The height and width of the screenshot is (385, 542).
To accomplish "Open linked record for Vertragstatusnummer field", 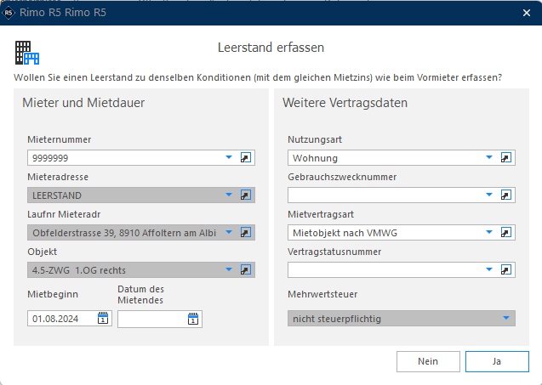I will 505,269.
